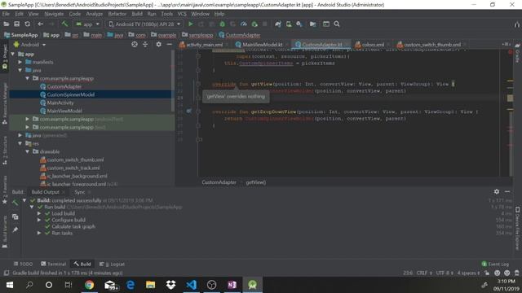Open the Android TV (1080p) API 28 device dropdown
The width and height of the screenshot is (522, 293).
coord(145,24)
